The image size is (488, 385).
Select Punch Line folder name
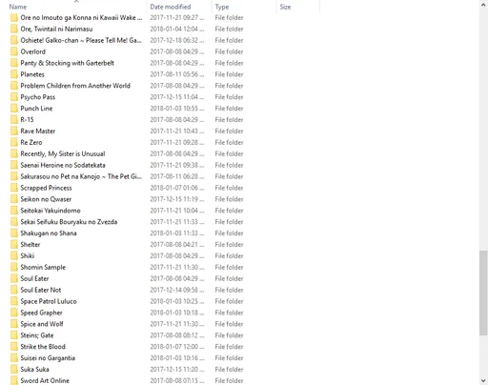tap(36, 109)
